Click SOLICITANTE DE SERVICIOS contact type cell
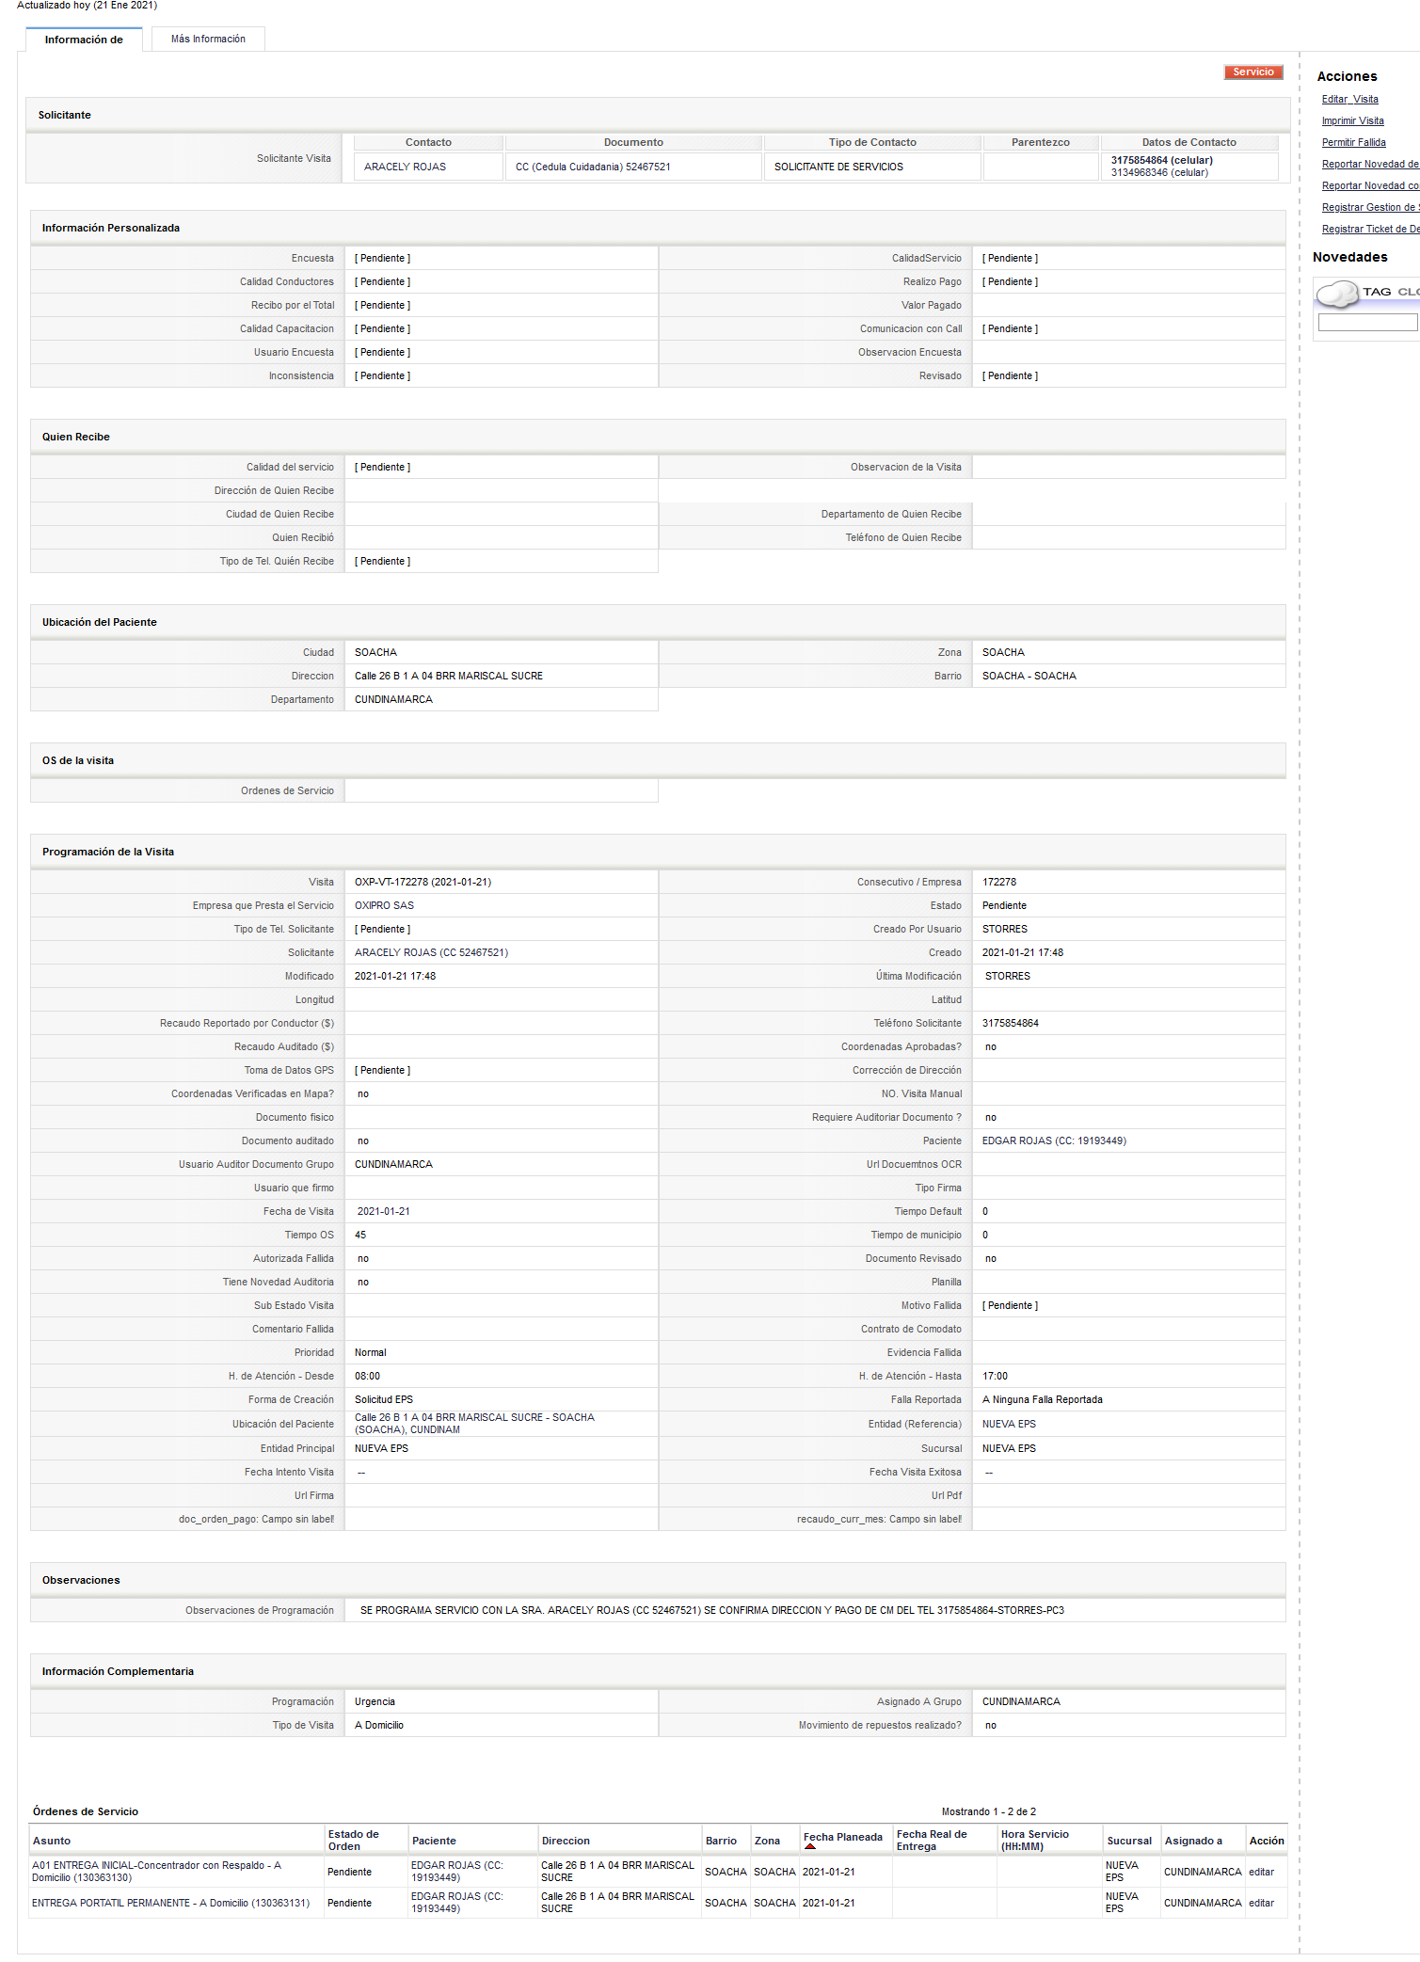The image size is (1420, 1962). pyautogui.click(x=838, y=167)
